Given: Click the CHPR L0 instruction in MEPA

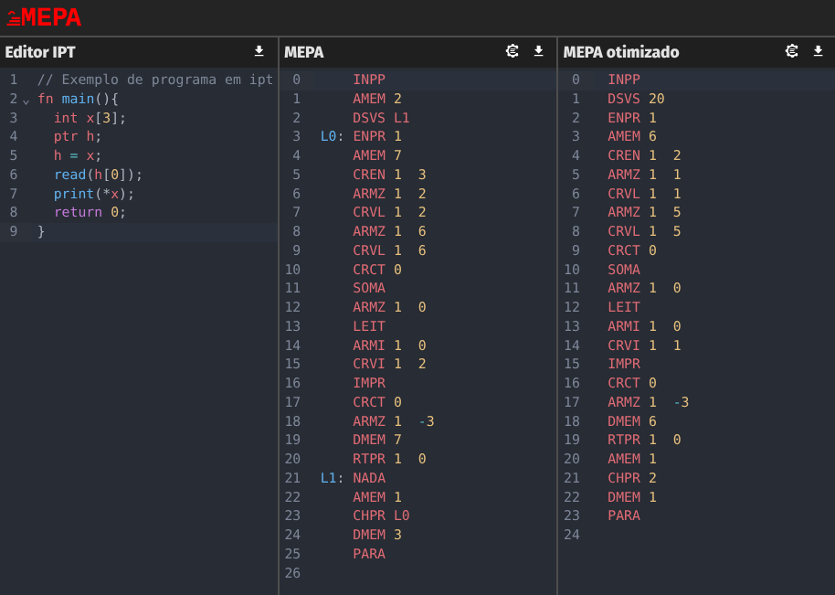Looking at the screenshot, I should pos(380,515).
